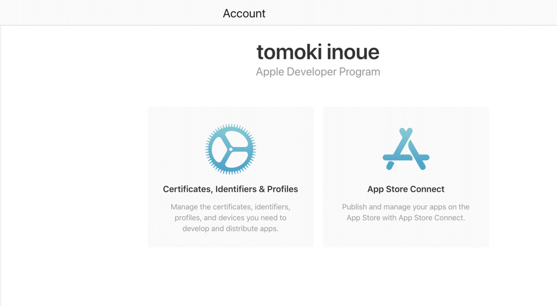Click the word "Certificates" in the card title

click(187, 189)
